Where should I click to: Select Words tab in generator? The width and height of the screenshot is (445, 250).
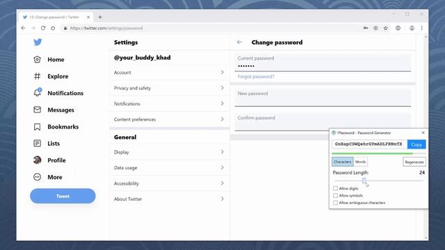[x=360, y=162]
